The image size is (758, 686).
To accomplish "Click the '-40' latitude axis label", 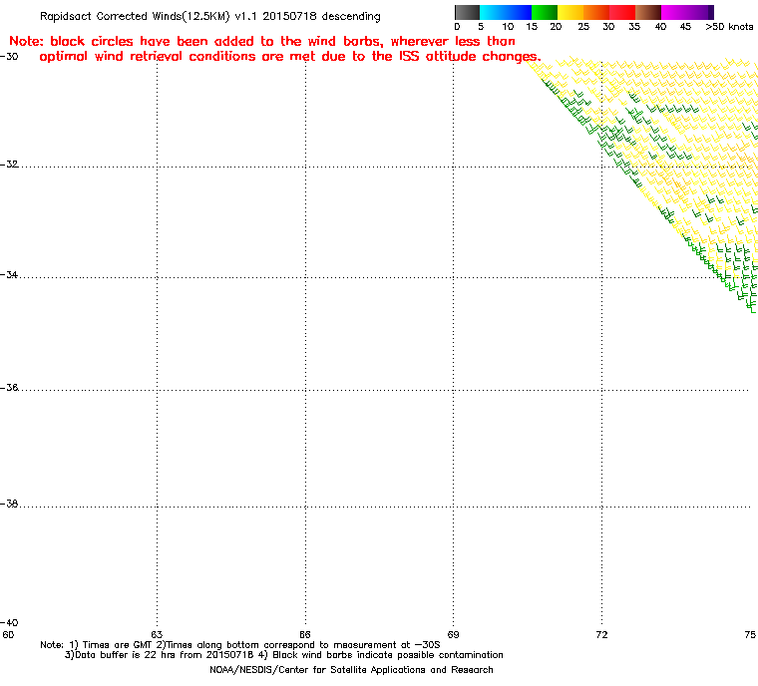I will [x=9, y=622].
